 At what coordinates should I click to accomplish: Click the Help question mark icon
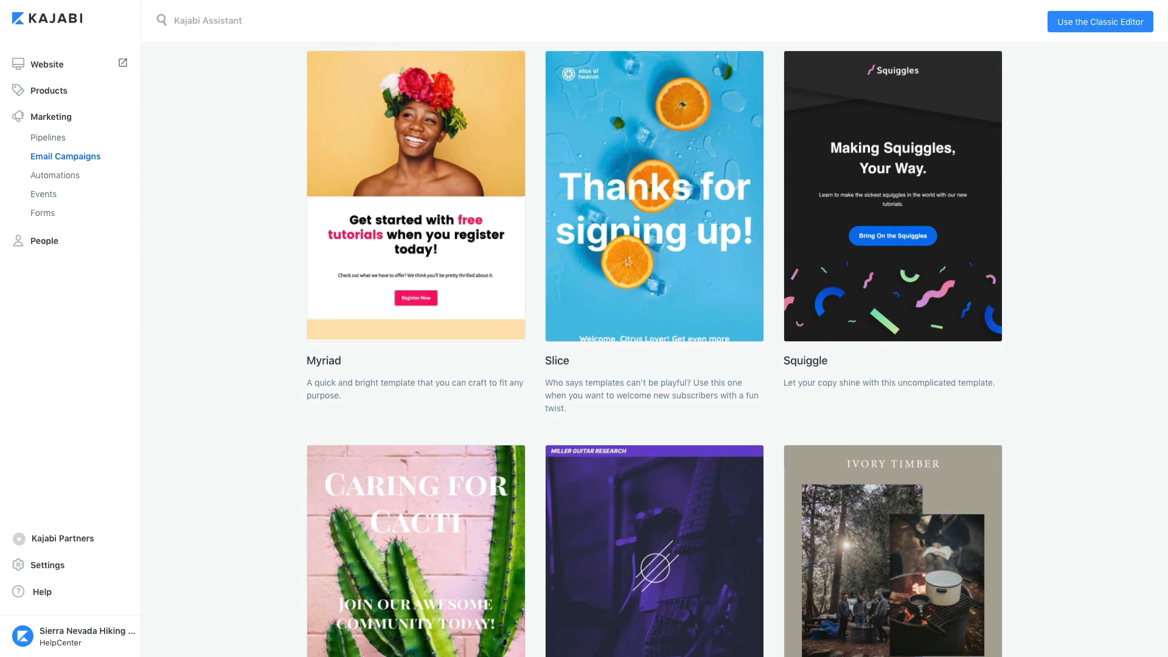pyautogui.click(x=18, y=592)
